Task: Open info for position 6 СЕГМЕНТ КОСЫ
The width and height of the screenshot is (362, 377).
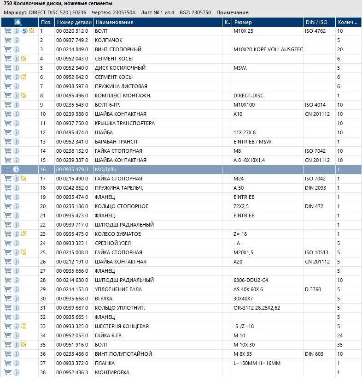Action: pyautogui.click(x=16, y=77)
